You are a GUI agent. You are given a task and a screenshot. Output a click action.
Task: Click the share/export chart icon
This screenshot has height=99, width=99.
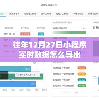click(x=38, y=63)
